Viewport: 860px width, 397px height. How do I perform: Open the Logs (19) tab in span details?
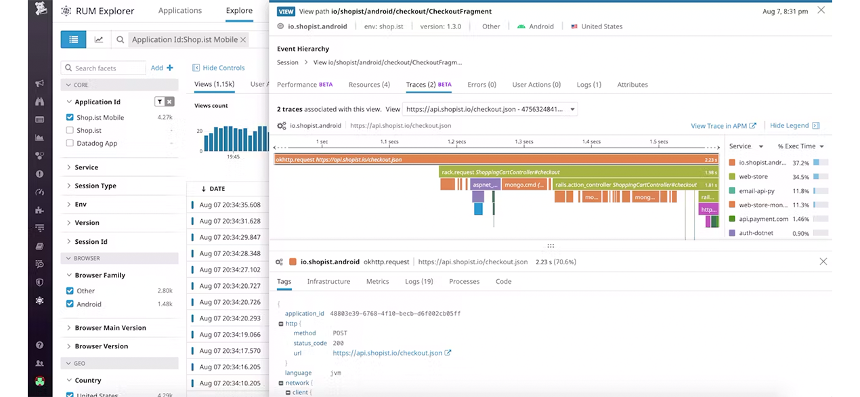[419, 281]
